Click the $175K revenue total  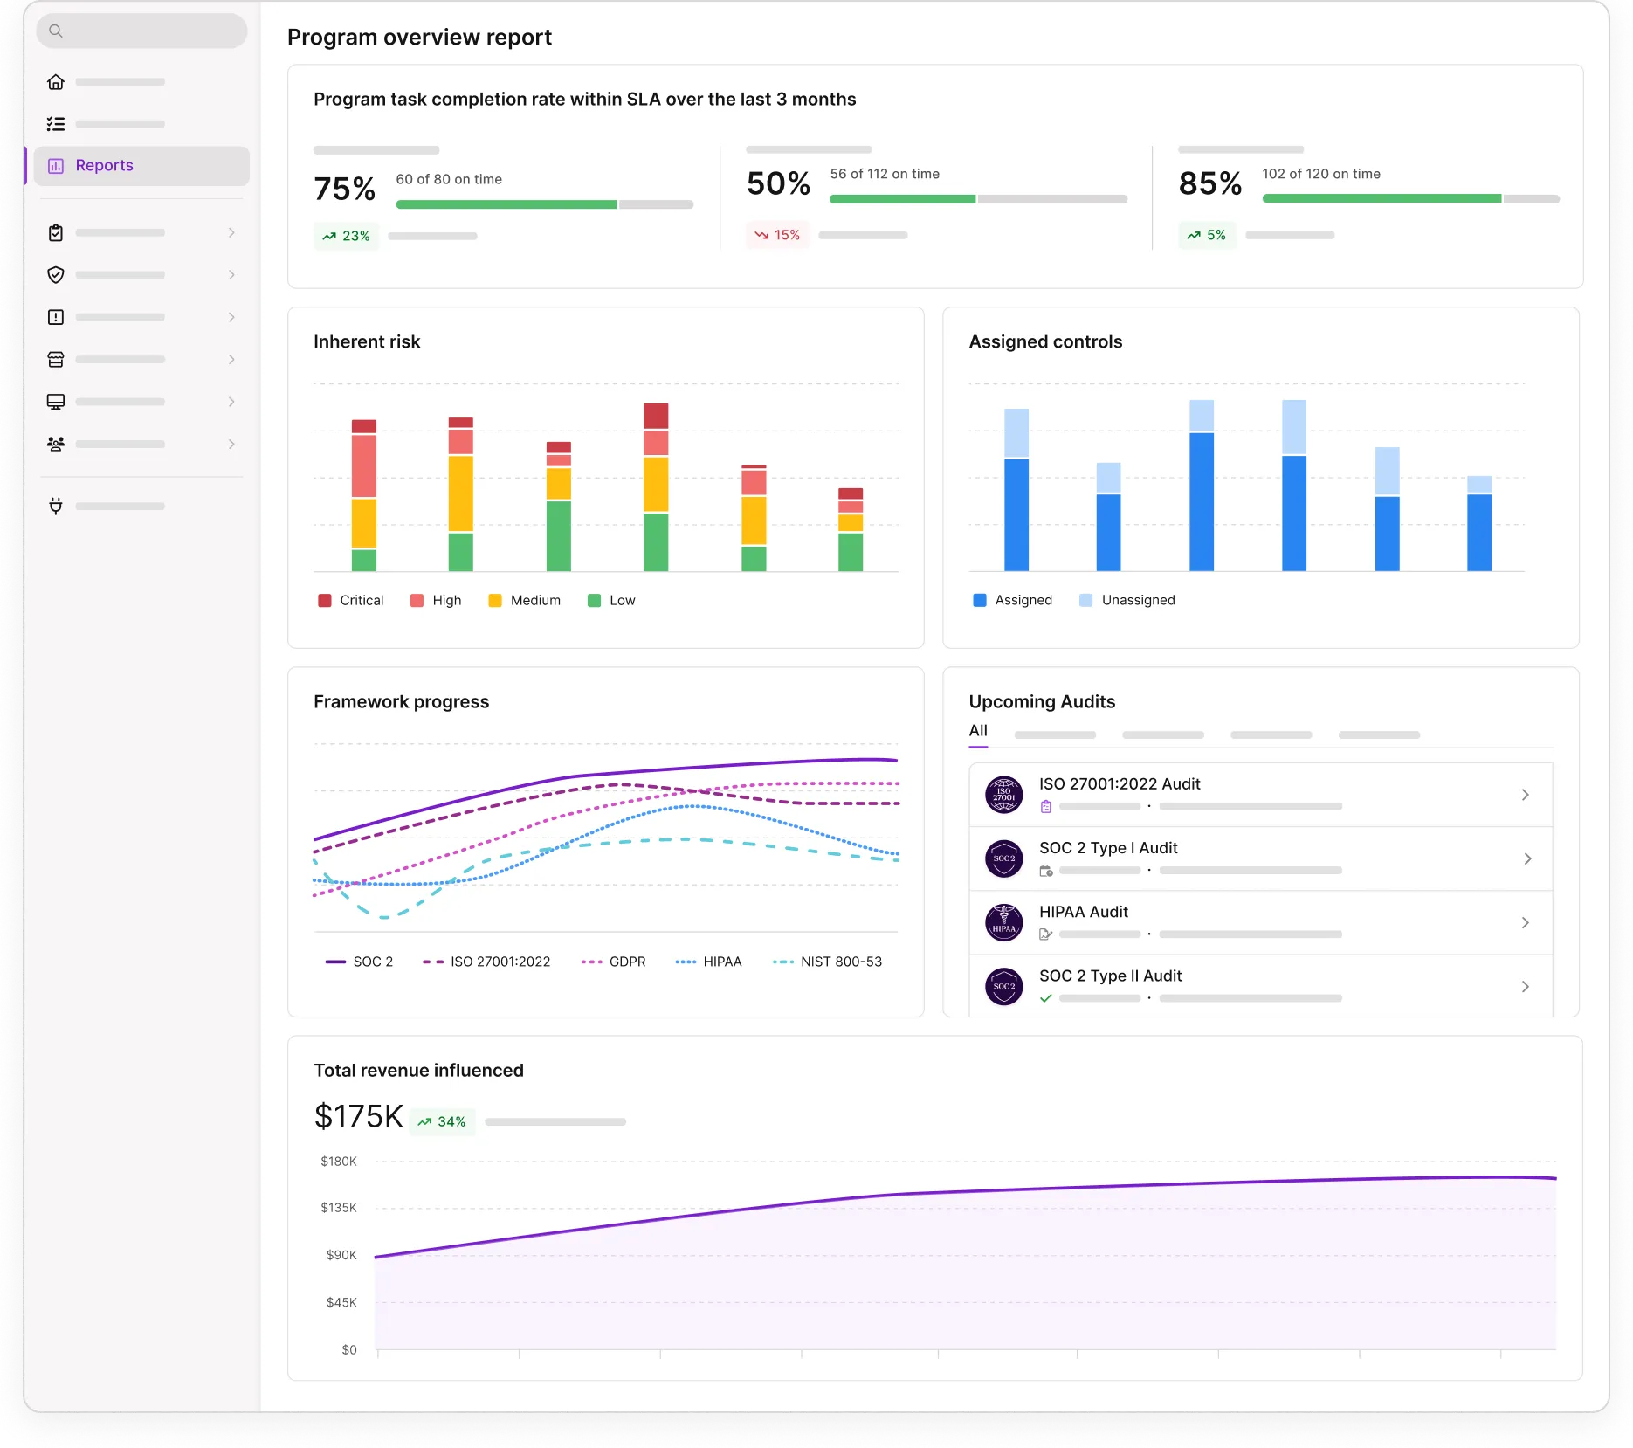point(359,1117)
